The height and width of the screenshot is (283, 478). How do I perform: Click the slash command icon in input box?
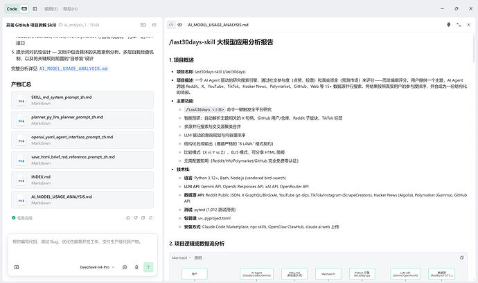click(17, 267)
